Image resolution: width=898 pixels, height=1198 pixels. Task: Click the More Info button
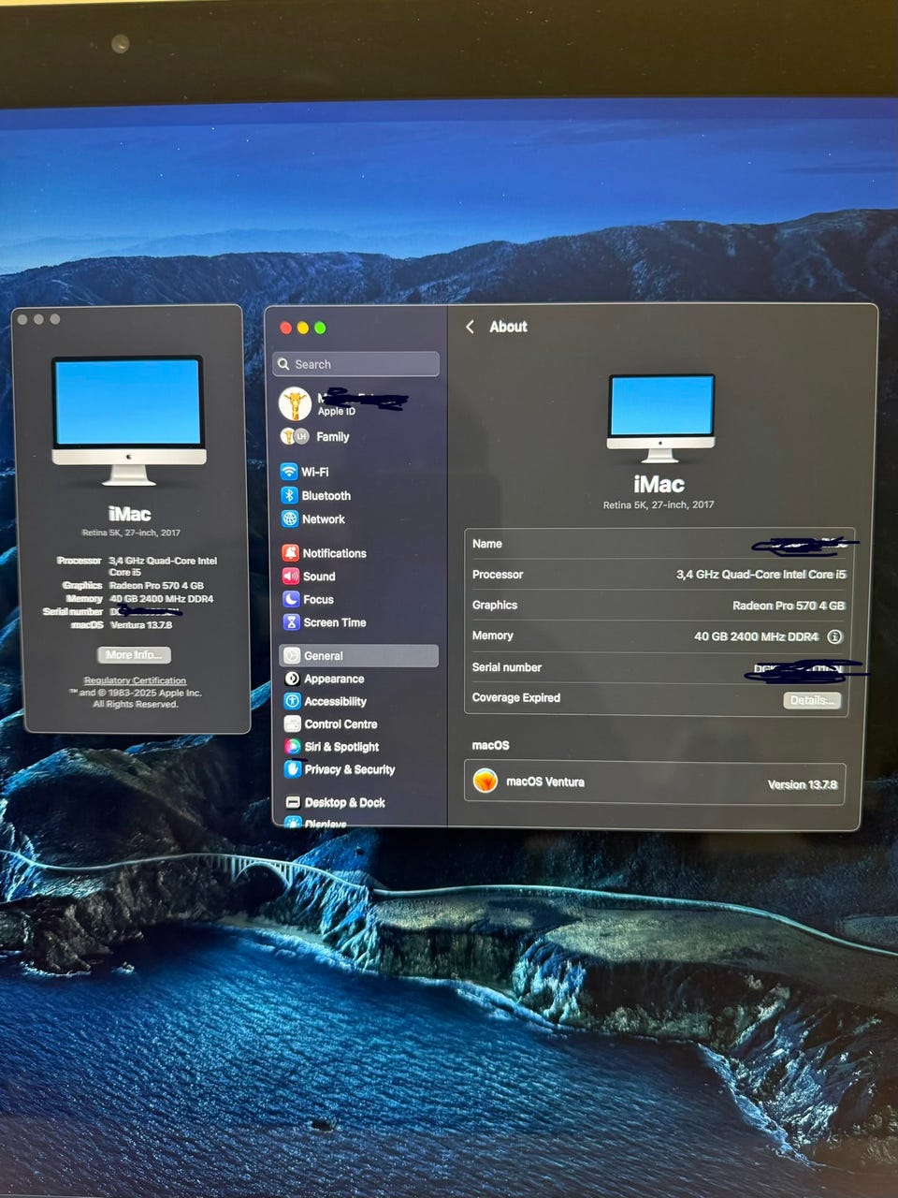(134, 655)
